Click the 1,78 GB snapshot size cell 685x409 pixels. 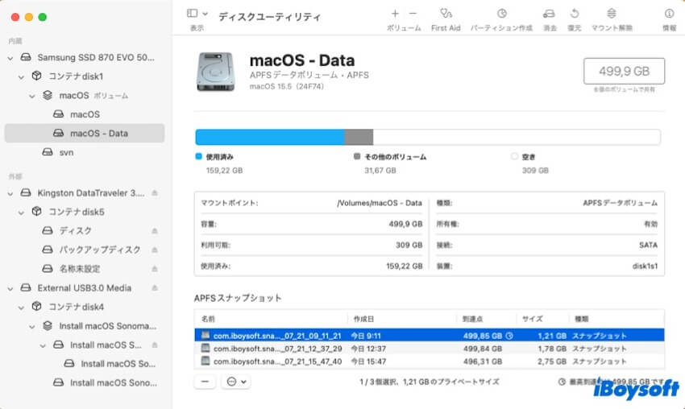(552, 349)
